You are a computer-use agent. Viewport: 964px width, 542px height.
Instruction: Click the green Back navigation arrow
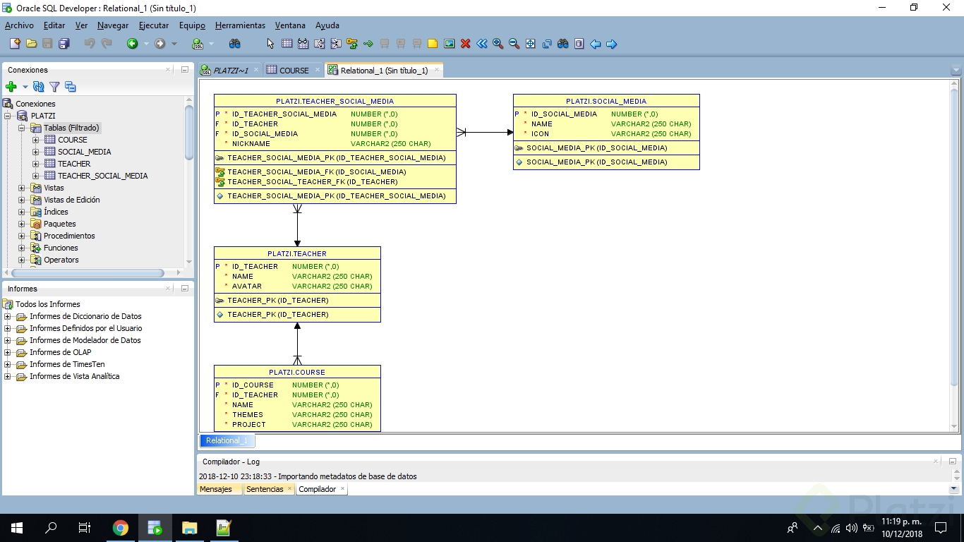coord(132,44)
